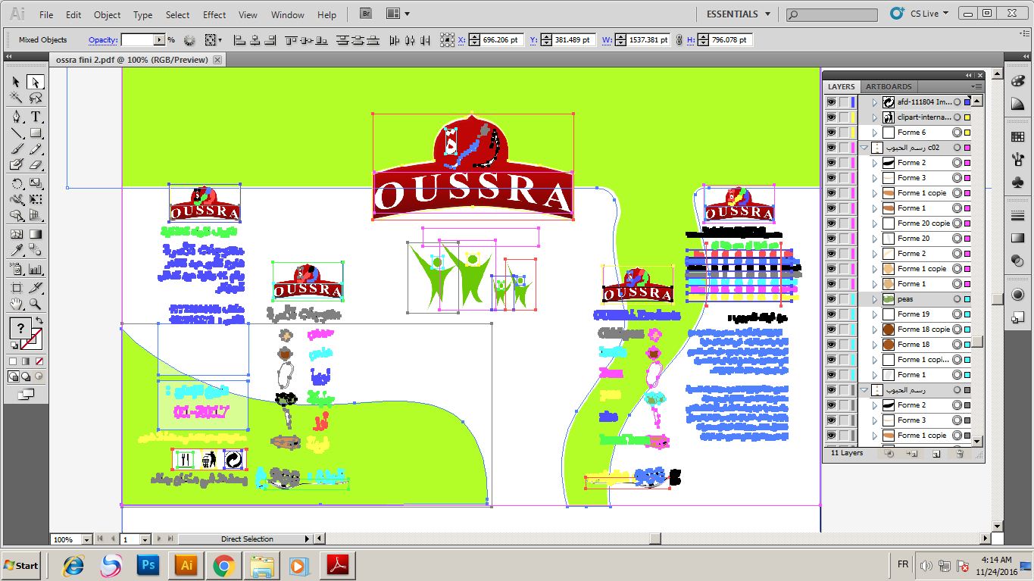Expand the afd-111804 layer item
Image resolution: width=1034 pixels, height=581 pixels.
(874, 102)
